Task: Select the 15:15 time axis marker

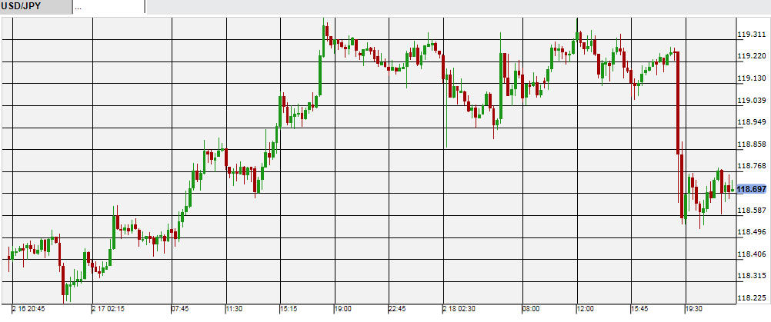Action: click(x=289, y=309)
